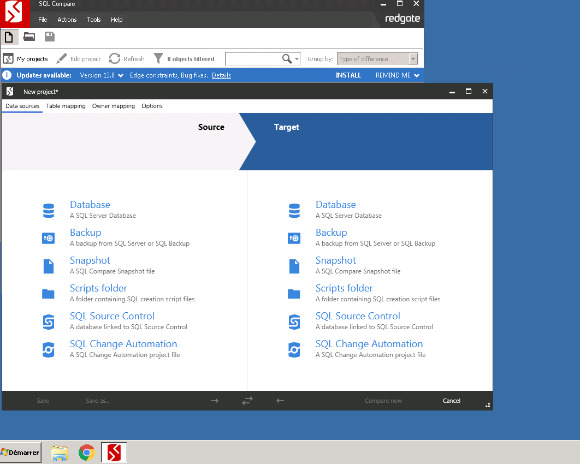Click A SQL Server Database text under Target

click(348, 216)
